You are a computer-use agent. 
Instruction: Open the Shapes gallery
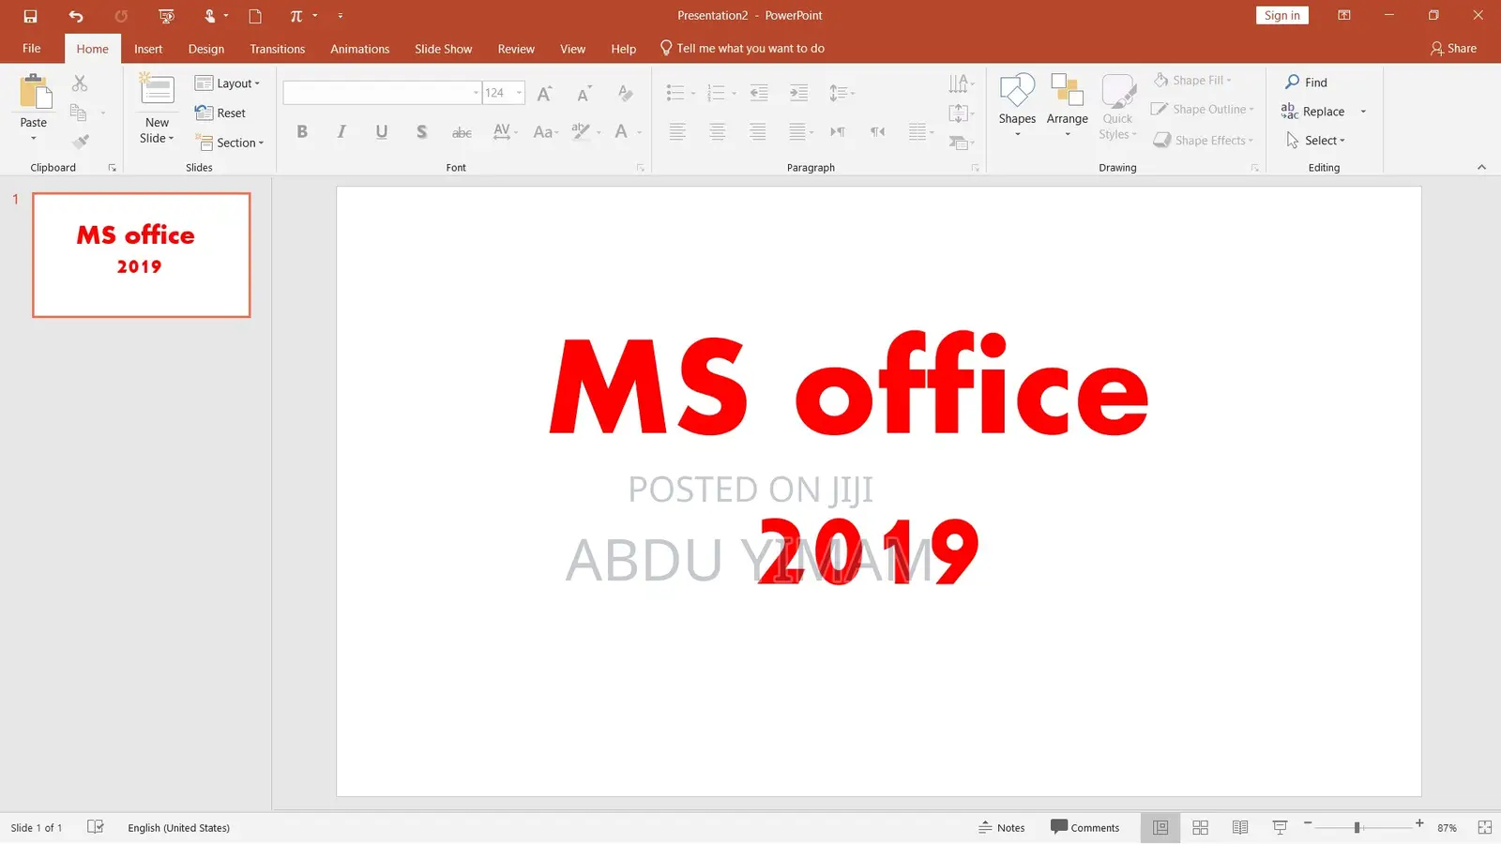(1017, 104)
